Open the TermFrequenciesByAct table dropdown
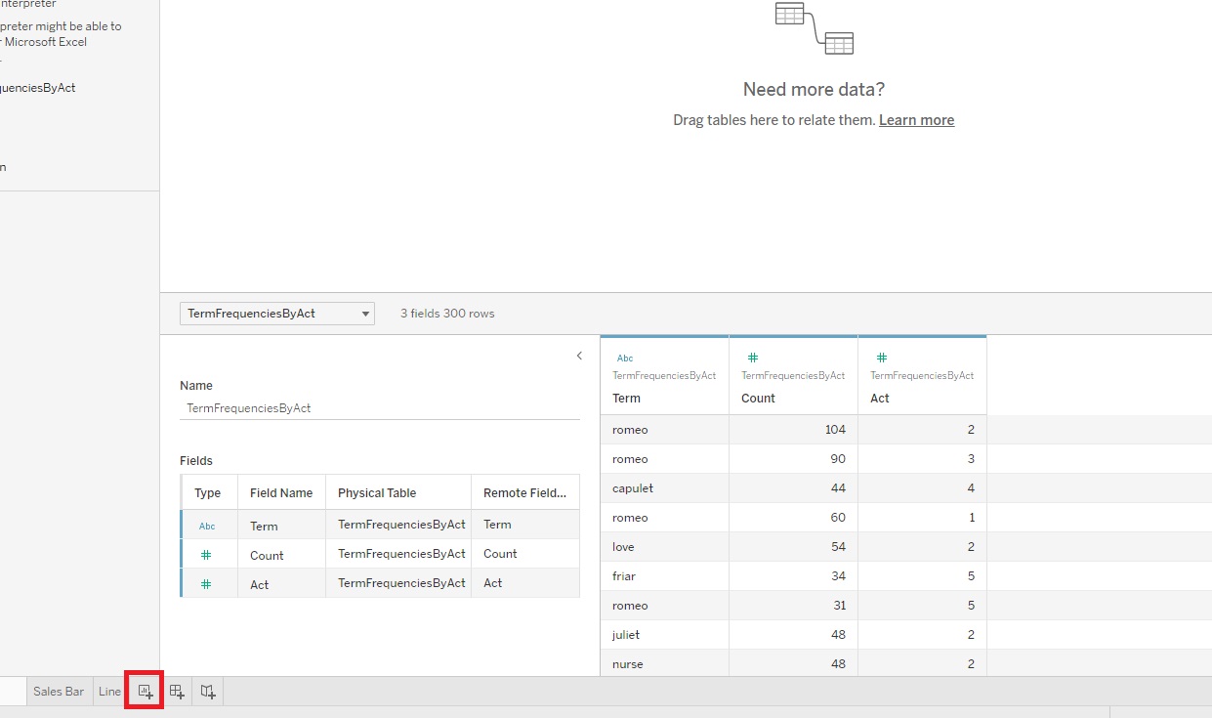1212x718 pixels. pyautogui.click(x=363, y=313)
